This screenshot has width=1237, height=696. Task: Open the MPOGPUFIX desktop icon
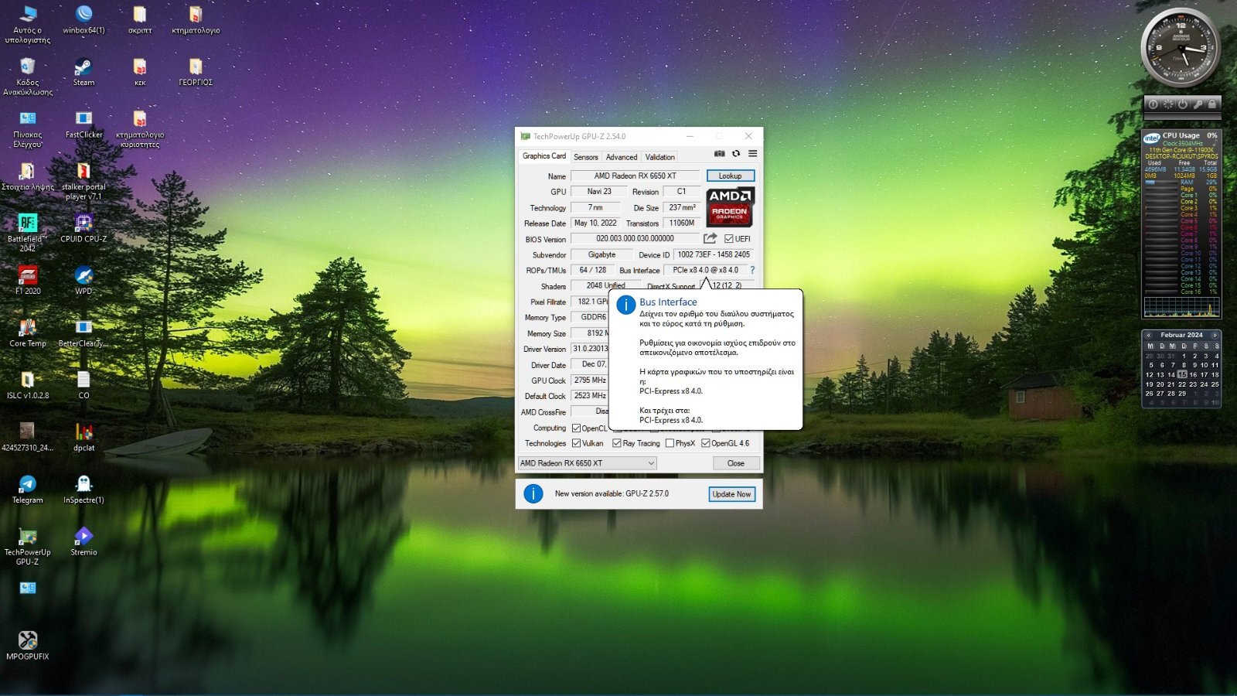click(28, 647)
